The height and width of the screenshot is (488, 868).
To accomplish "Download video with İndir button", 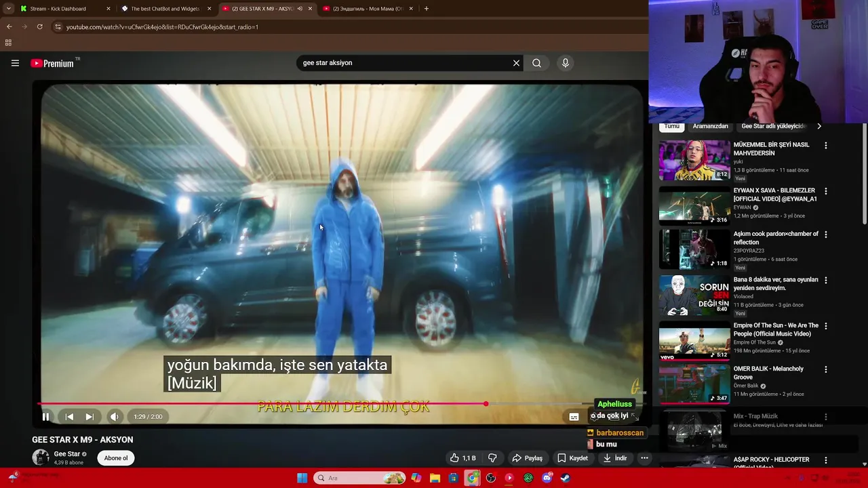I will tap(615, 458).
